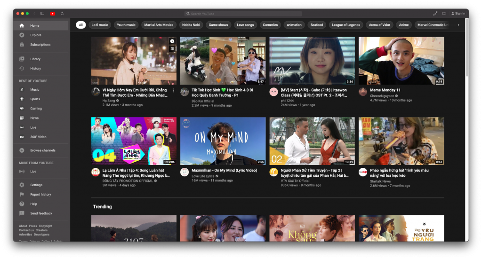Screen dimensions: 482x259
Task: Toggle the sidebar panel icon in title bar
Action: pos(42,14)
